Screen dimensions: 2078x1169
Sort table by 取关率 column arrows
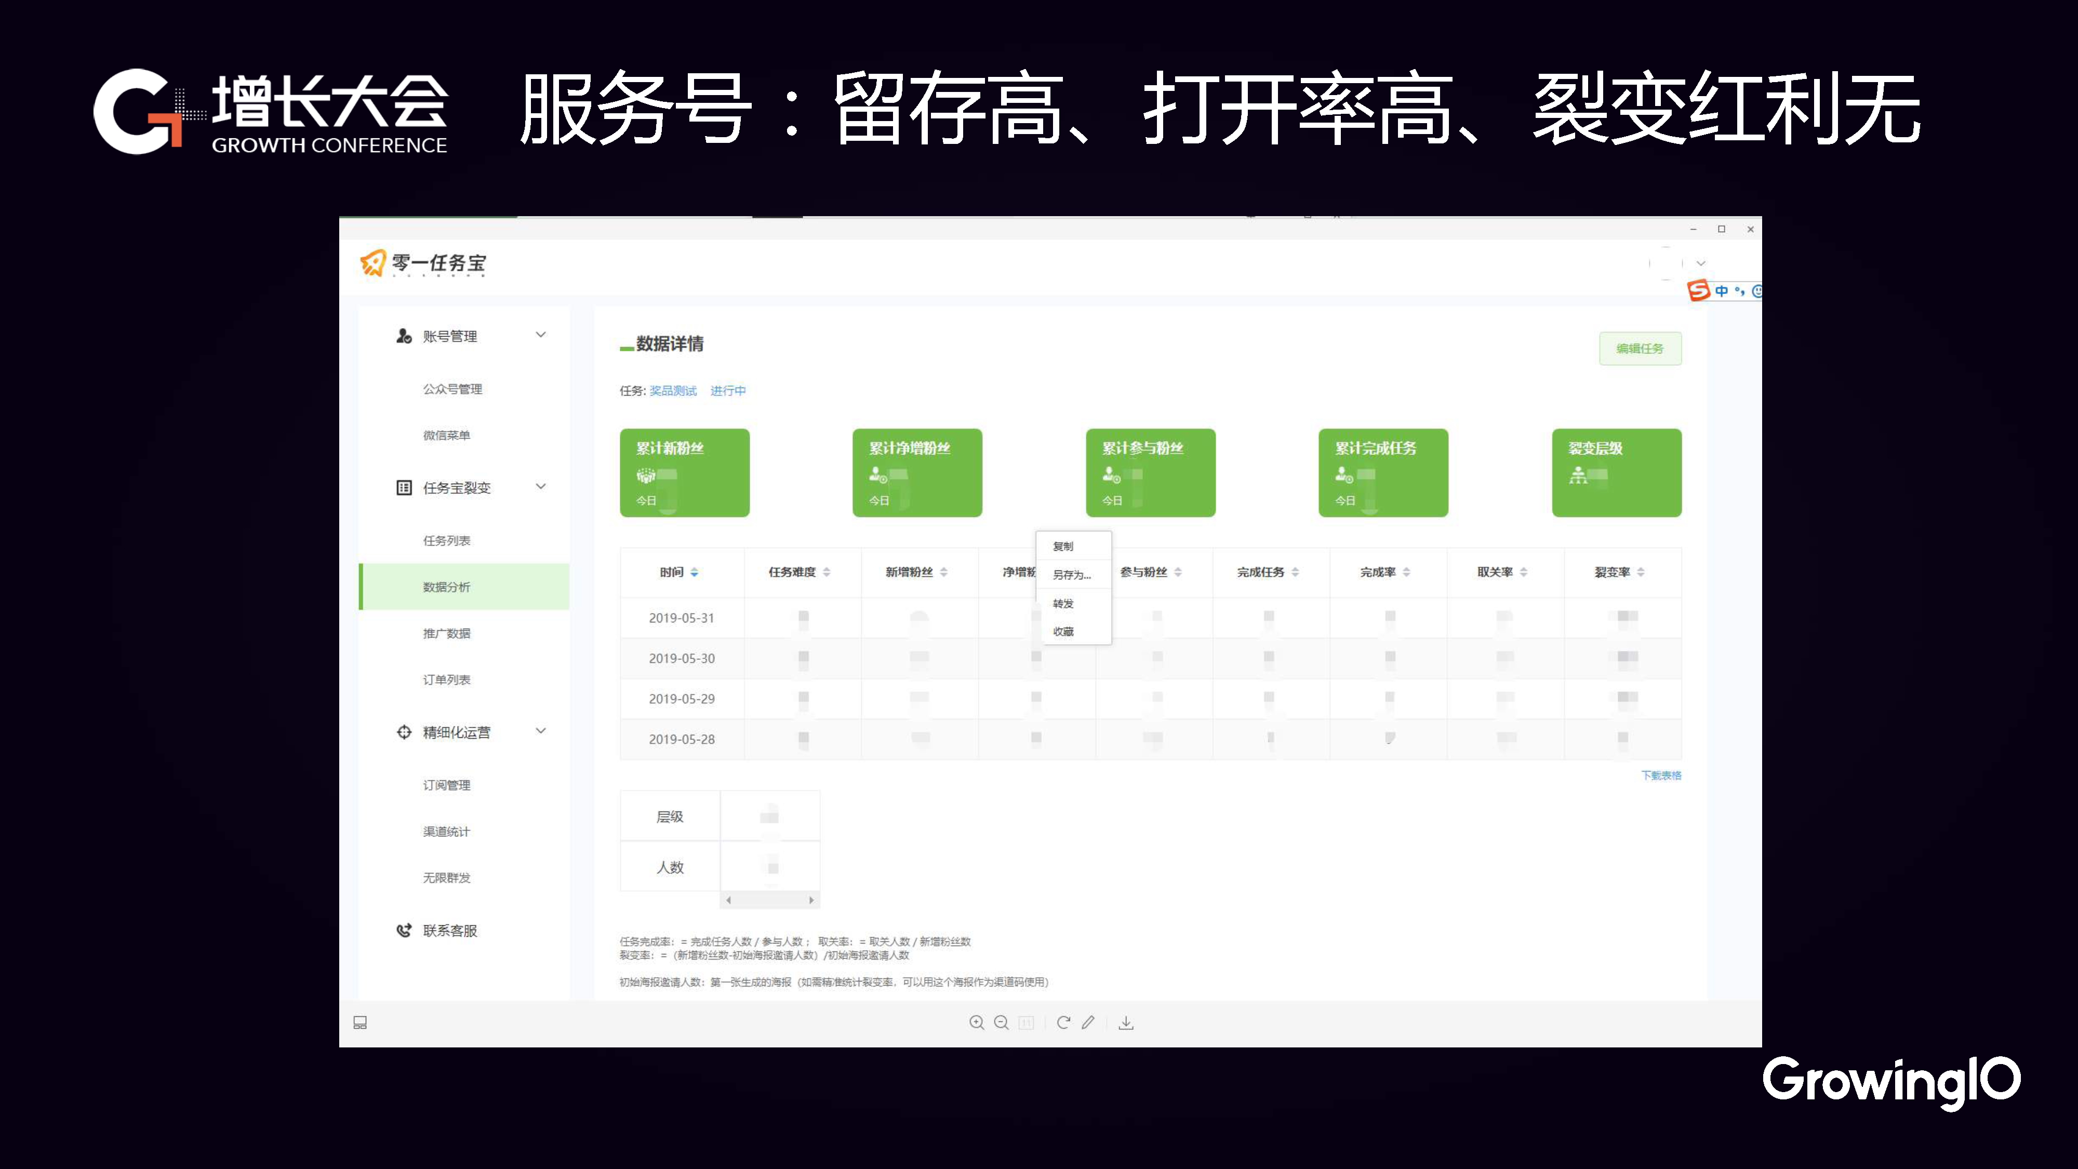click(1524, 572)
